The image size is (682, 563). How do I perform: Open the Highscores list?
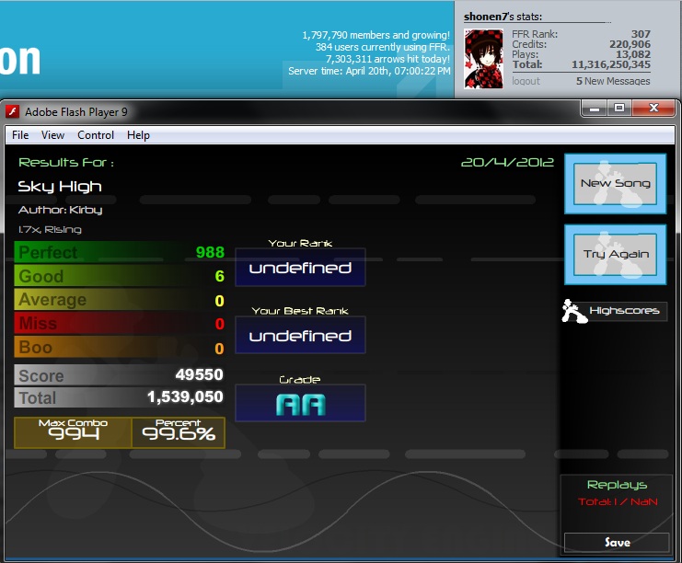[624, 311]
